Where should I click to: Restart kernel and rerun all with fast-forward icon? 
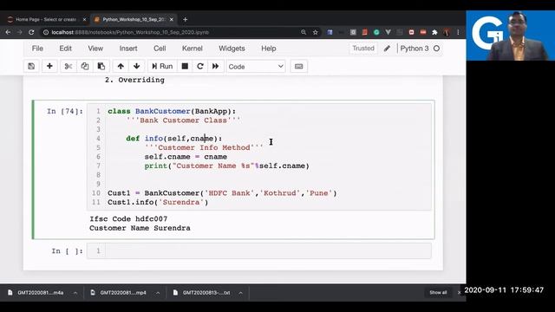(x=215, y=66)
